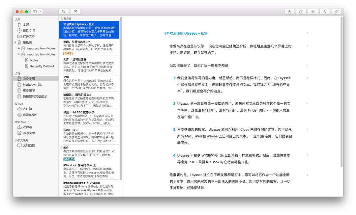Compose a new sheet with the pencil icon
This screenshot has width=356, height=215.
pos(75,11)
